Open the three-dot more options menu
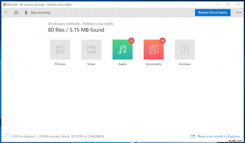The width and height of the screenshot is (245, 143). click(x=239, y=13)
